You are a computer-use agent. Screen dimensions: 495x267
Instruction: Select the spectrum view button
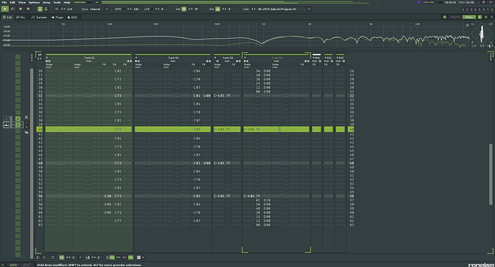coord(469,17)
